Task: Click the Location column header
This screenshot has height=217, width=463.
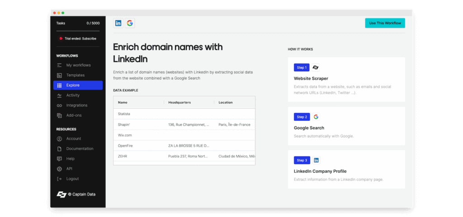Action: 235,102
